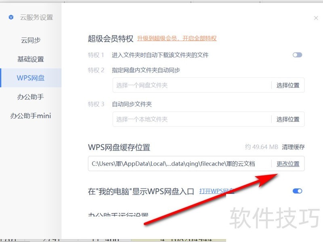Screen dimensions: 323x242
Task: Click 清理缓存 to clear the cache
Action: click(x=293, y=147)
